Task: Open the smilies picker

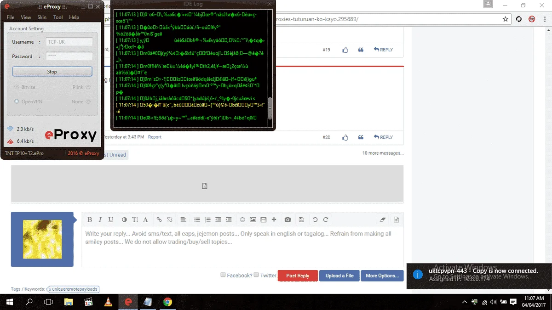Action: [x=242, y=220]
